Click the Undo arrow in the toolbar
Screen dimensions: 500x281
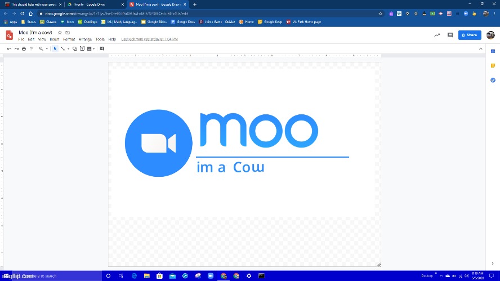pos(9,49)
